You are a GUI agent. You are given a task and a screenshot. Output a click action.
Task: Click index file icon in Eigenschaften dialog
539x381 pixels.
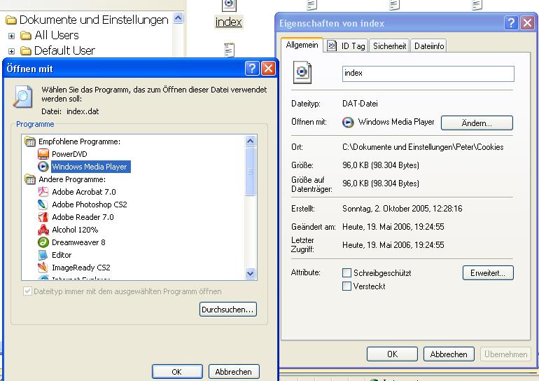click(302, 72)
